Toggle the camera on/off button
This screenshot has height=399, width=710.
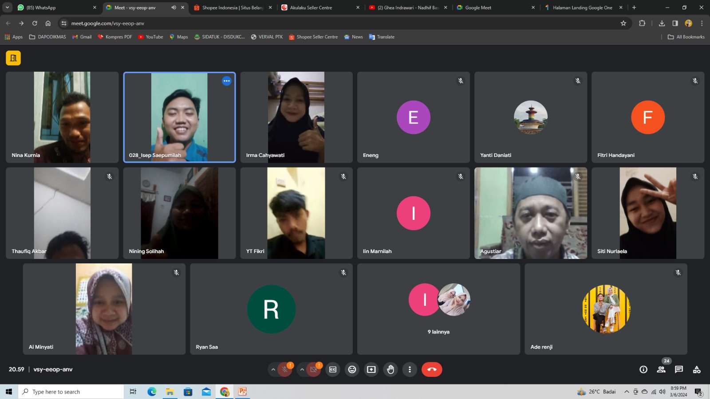[314, 369]
